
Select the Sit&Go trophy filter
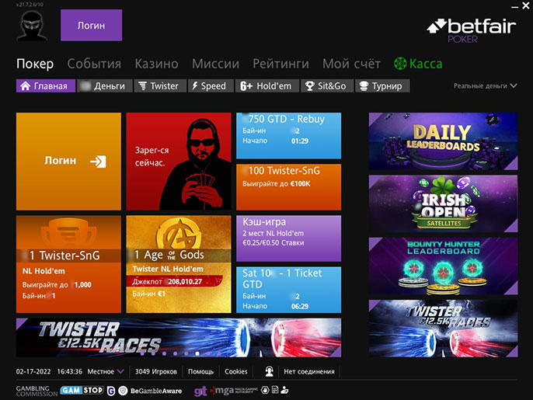326,86
